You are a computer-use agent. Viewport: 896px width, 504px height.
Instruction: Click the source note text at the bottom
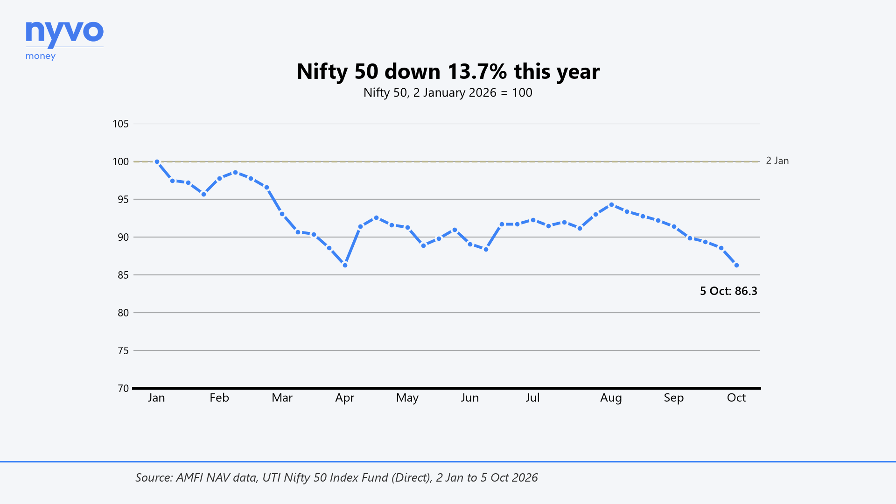tap(336, 478)
